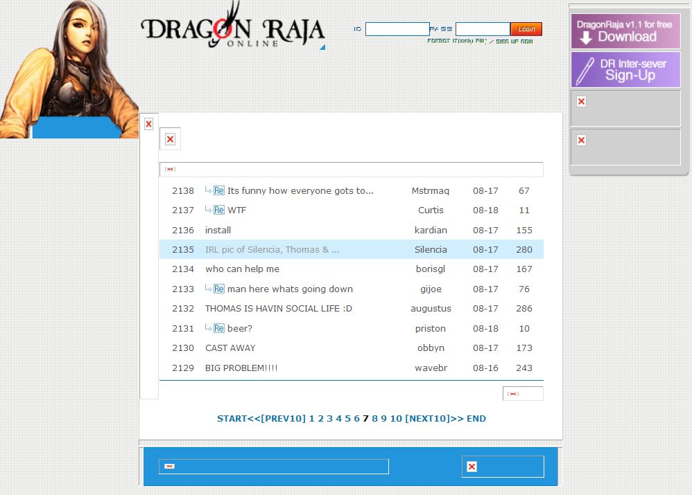
Task: Jump to END of the thread list
Action: (476, 419)
